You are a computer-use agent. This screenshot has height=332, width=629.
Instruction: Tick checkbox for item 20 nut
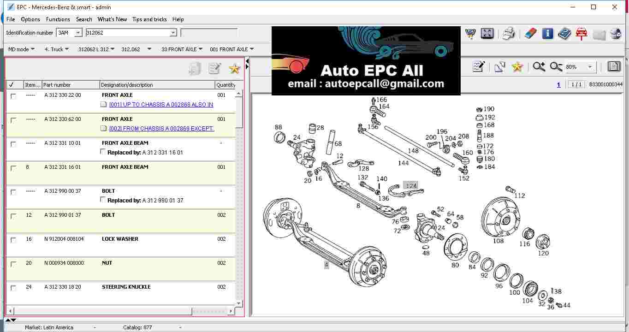(13, 264)
